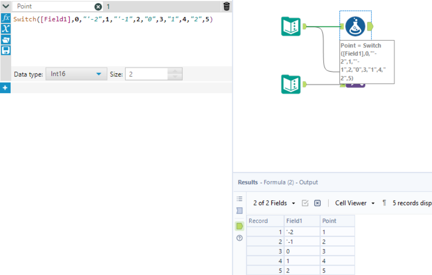Open the Cell Viewer dropdown

353,203
